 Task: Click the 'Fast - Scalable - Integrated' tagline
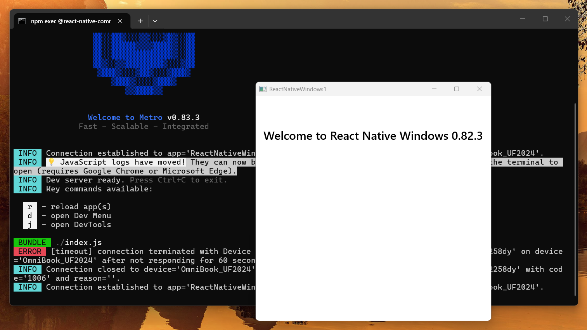click(x=144, y=127)
